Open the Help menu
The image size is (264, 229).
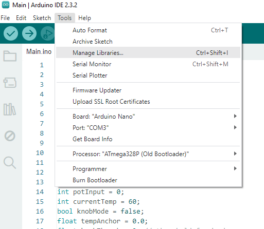click(x=84, y=18)
